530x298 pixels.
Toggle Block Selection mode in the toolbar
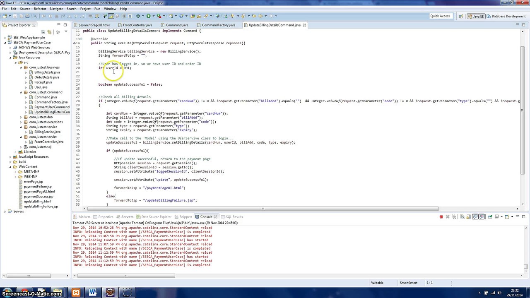pyautogui.click(x=123, y=16)
